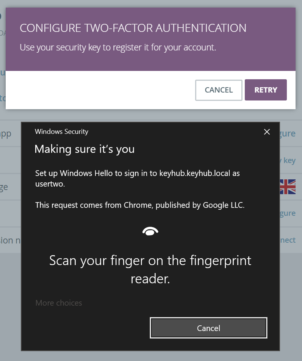Click the request comes from Chrome text
The width and height of the screenshot is (302, 361).
tap(140, 205)
